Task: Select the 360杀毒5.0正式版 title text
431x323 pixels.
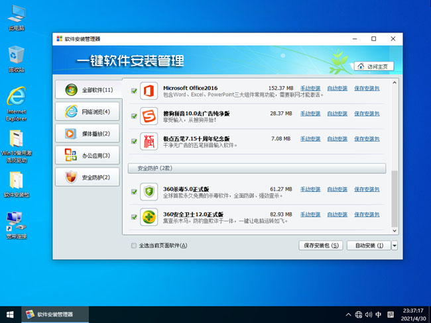Action: click(x=186, y=189)
